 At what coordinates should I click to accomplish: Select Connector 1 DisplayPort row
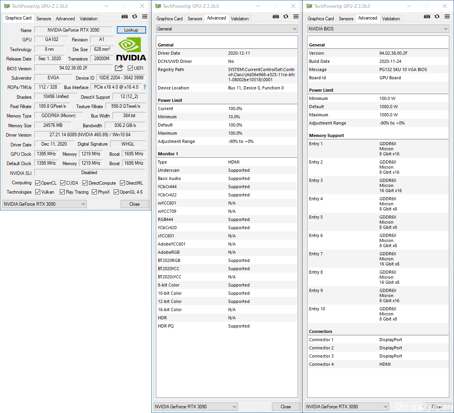click(378, 340)
